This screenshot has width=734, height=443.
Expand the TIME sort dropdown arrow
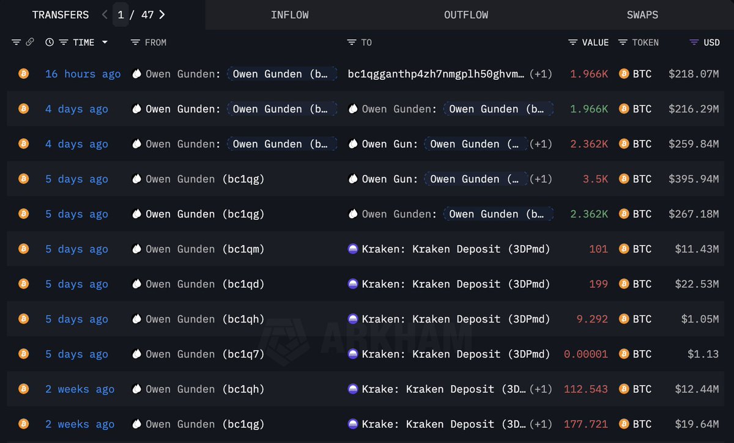(105, 42)
